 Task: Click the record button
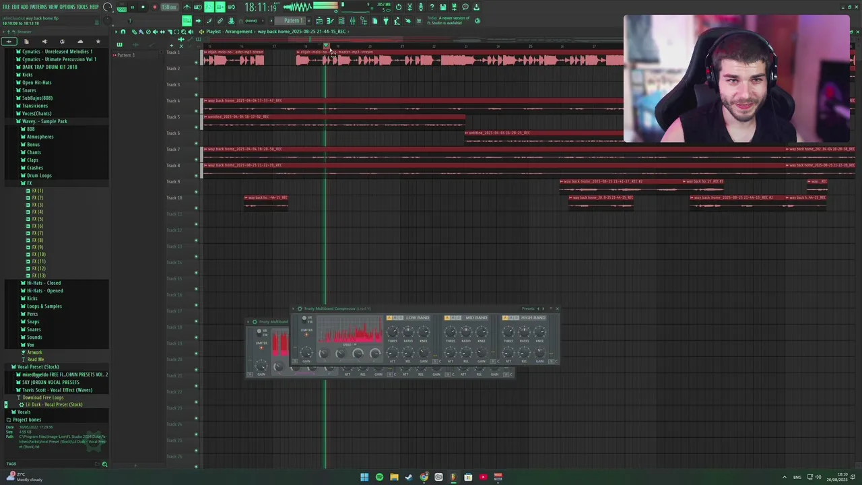(x=154, y=7)
